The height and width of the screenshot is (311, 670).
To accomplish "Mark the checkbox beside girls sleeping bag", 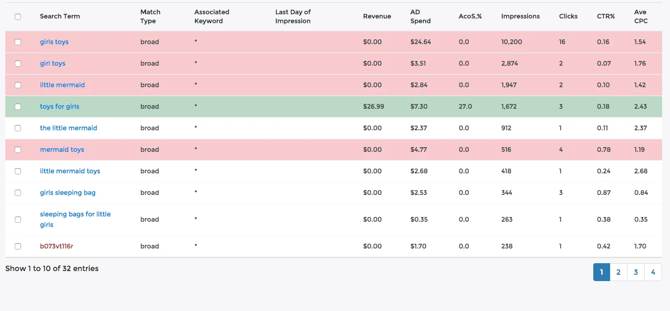I will 18,193.
